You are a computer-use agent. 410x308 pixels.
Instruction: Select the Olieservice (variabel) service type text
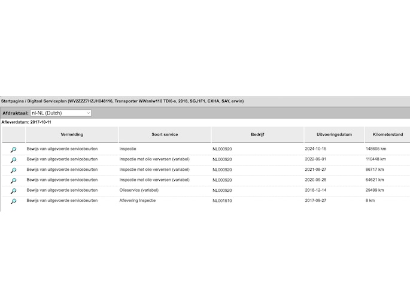tap(139, 190)
